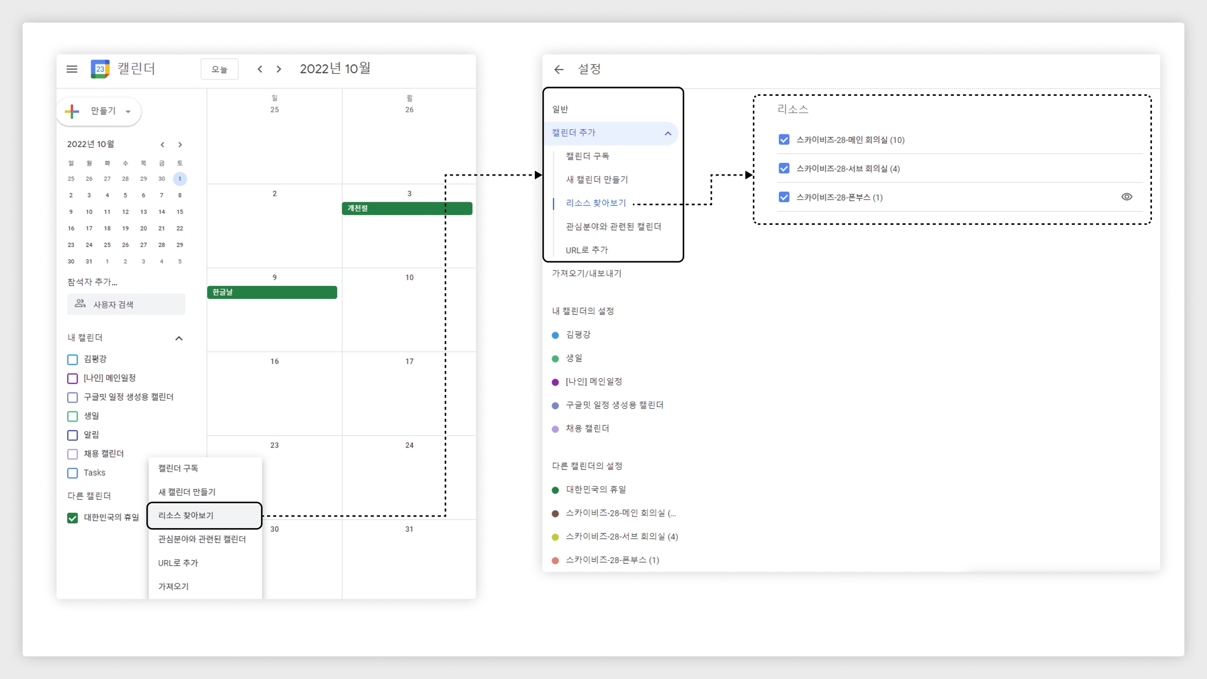The width and height of the screenshot is (1207, 679).
Task: Click the 오늘 button
Action: click(220, 69)
